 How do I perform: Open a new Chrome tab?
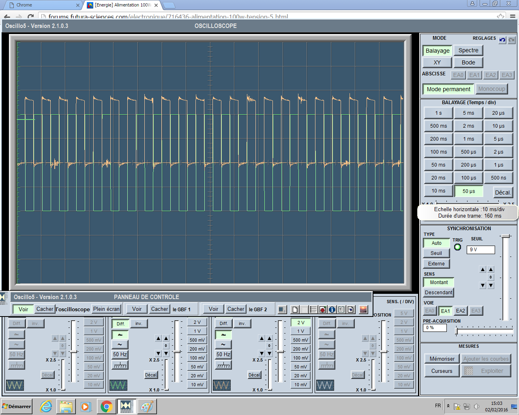169,5
